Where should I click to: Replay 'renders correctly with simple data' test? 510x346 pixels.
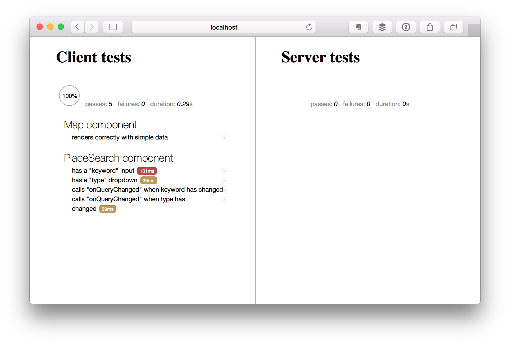pos(224,138)
